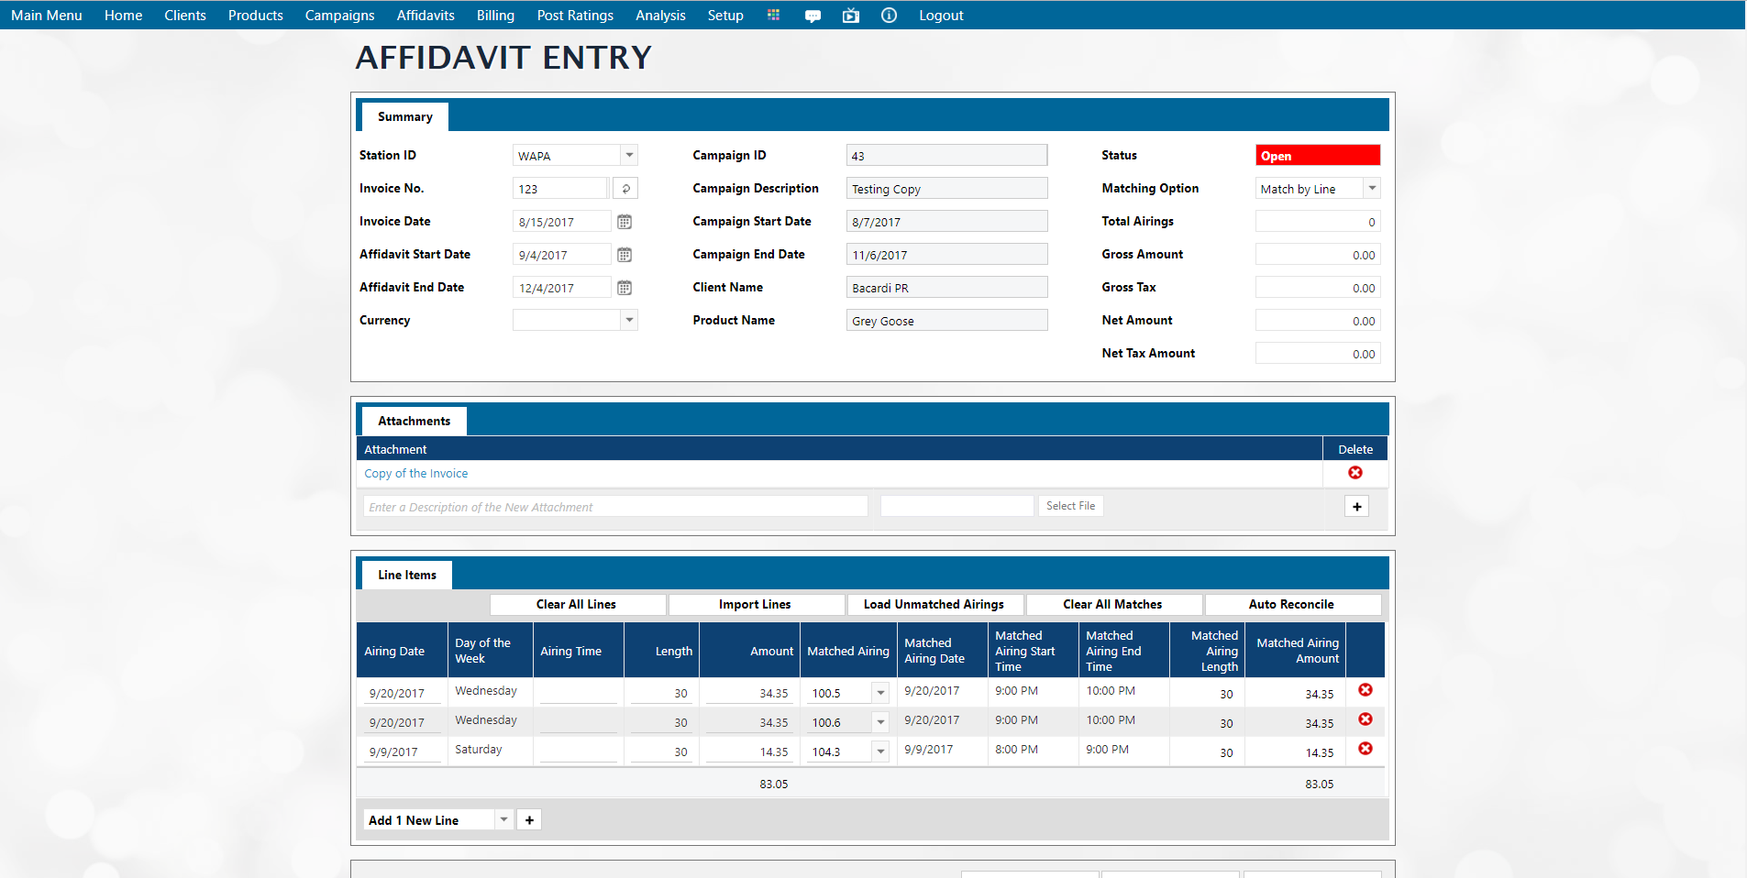
Task: Open the Currency dropdown
Action: pyautogui.click(x=629, y=321)
